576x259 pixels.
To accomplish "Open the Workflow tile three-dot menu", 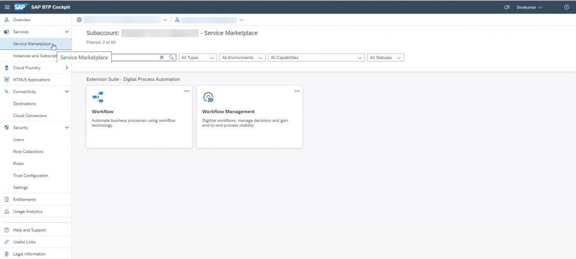I will [x=187, y=91].
